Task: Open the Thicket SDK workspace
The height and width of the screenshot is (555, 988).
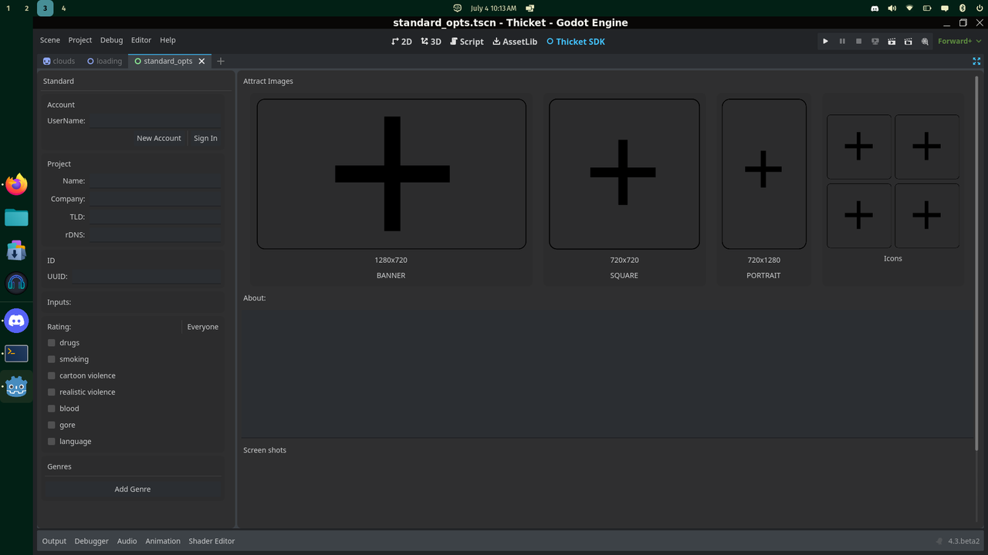Action: [576, 42]
